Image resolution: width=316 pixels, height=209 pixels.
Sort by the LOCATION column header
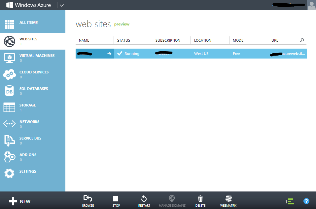pyautogui.click(x=202, y=40)
